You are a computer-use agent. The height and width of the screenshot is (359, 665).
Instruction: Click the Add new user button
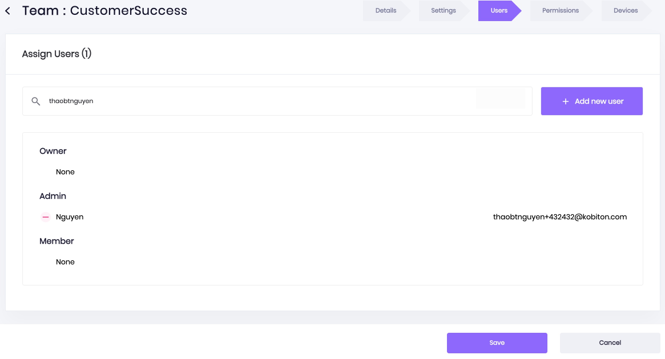[x=591, y=101]
